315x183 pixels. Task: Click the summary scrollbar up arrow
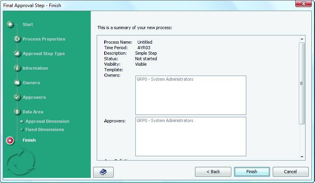point(302,39)
